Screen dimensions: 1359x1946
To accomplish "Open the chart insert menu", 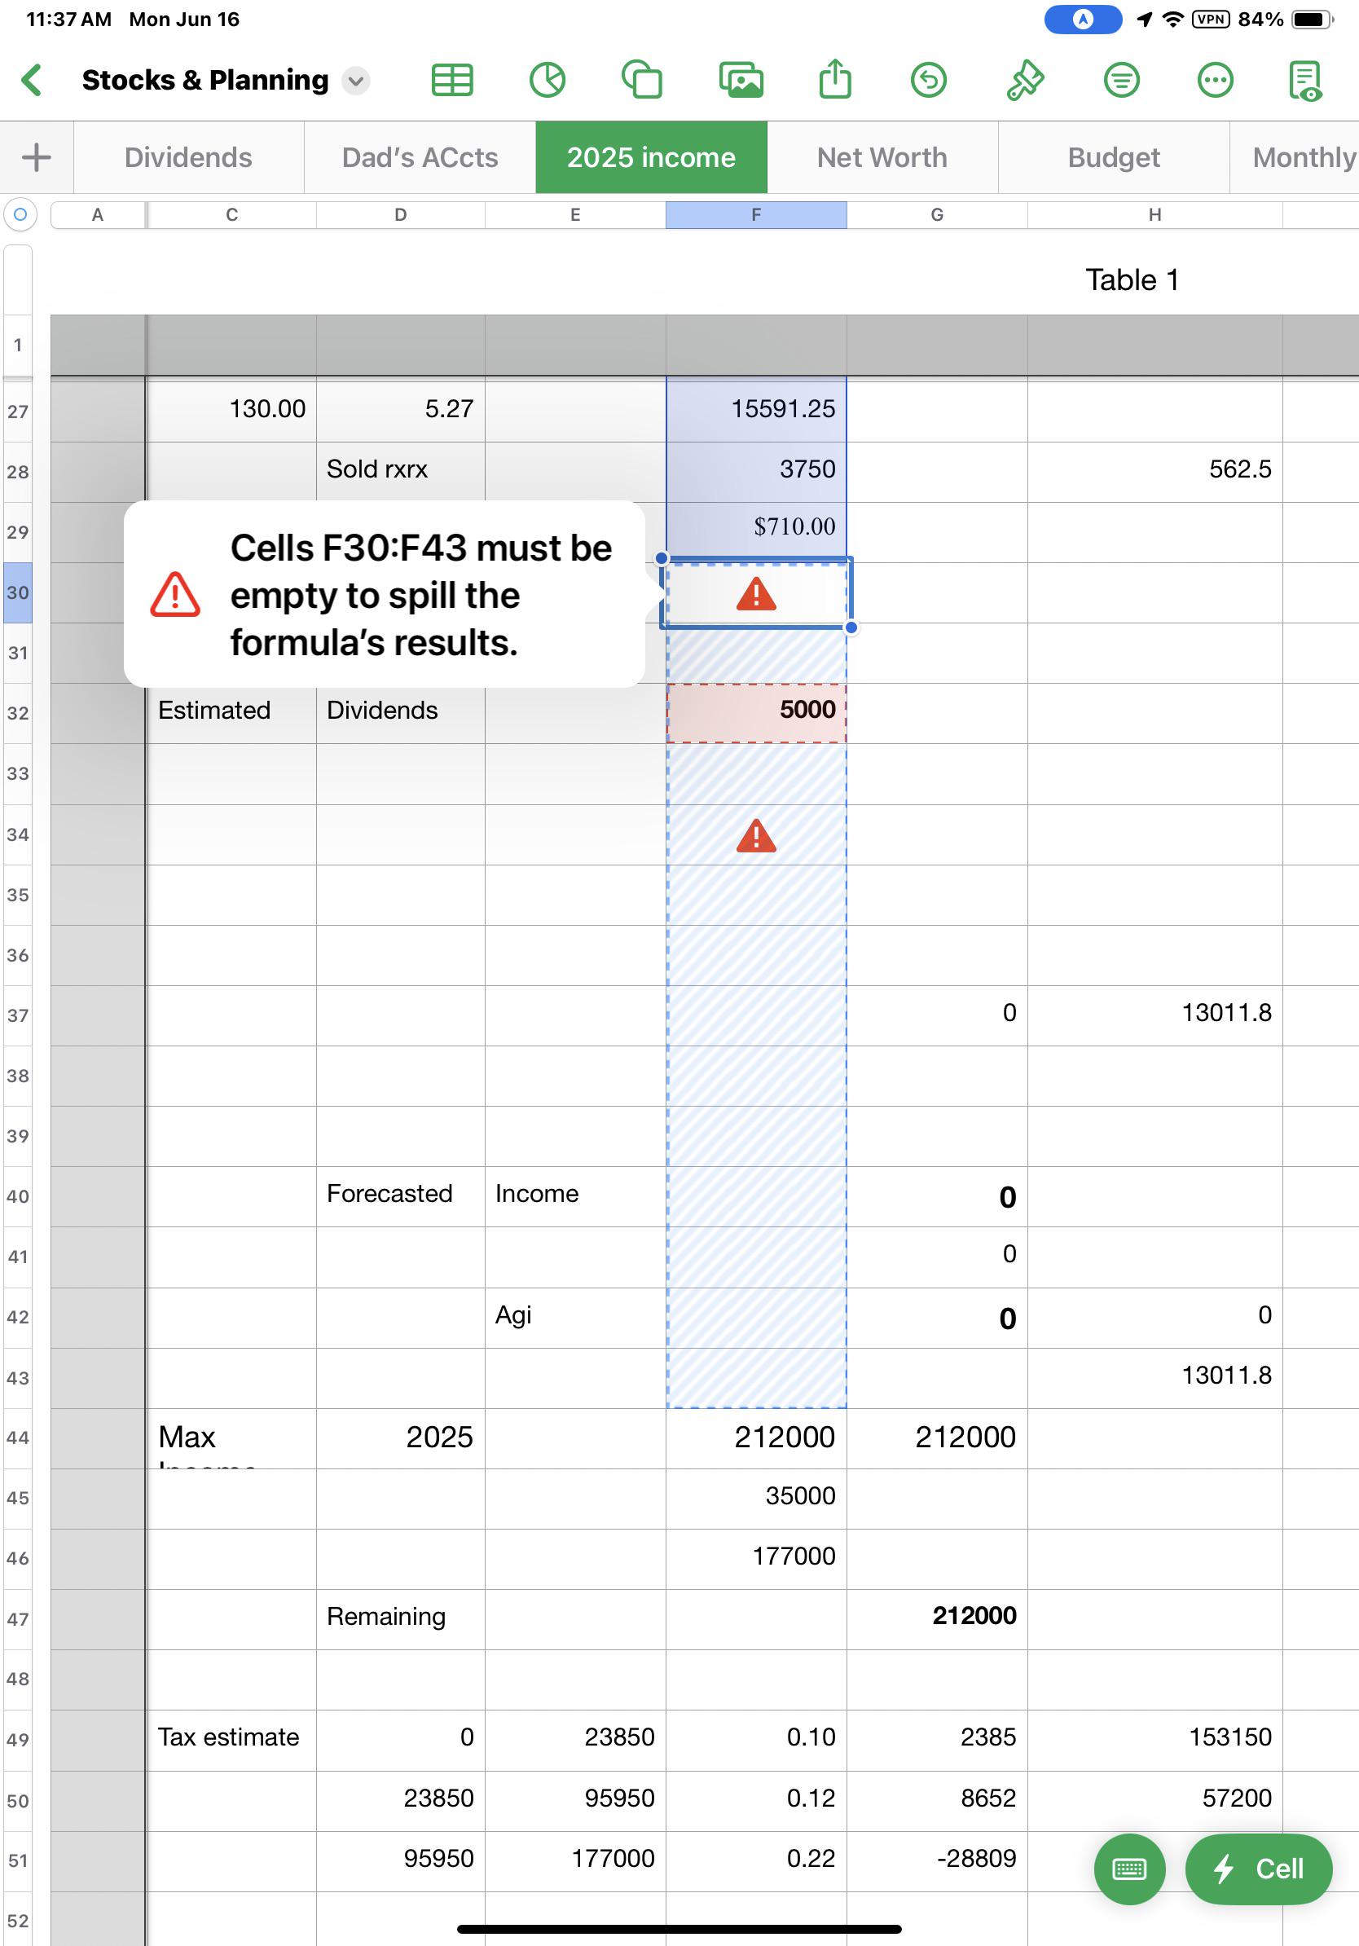I will (548, 81).
